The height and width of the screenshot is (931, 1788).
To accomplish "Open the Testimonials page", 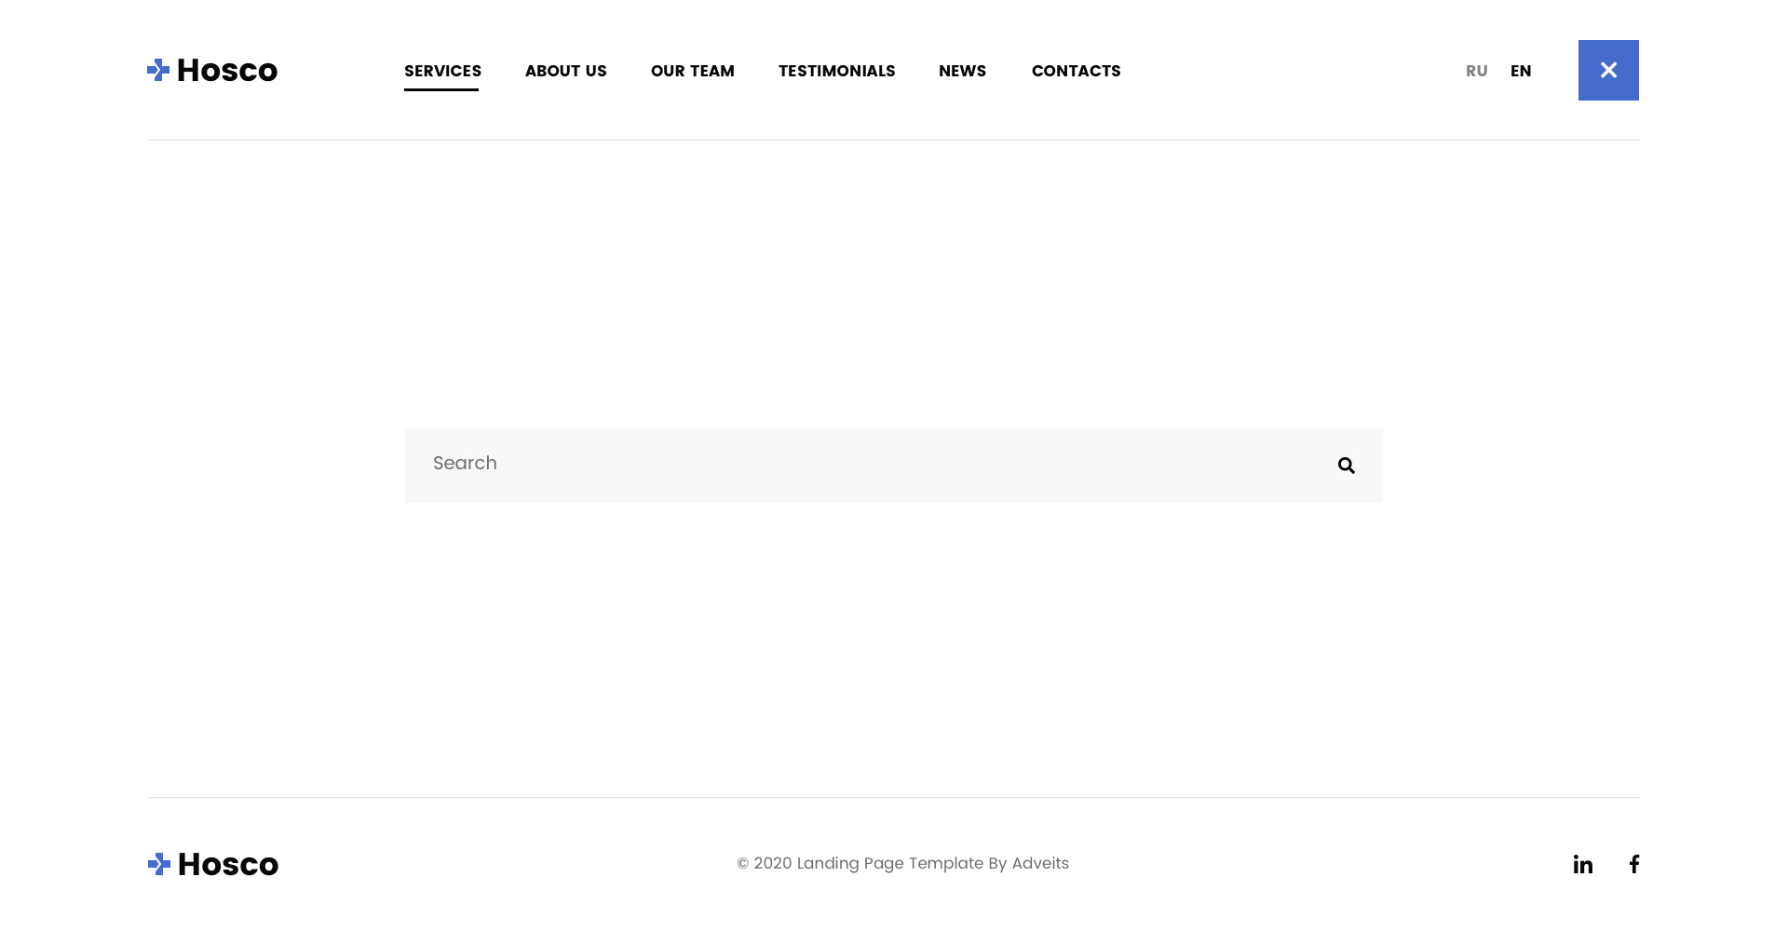I will pyautogui.click(x=836, y=71).
